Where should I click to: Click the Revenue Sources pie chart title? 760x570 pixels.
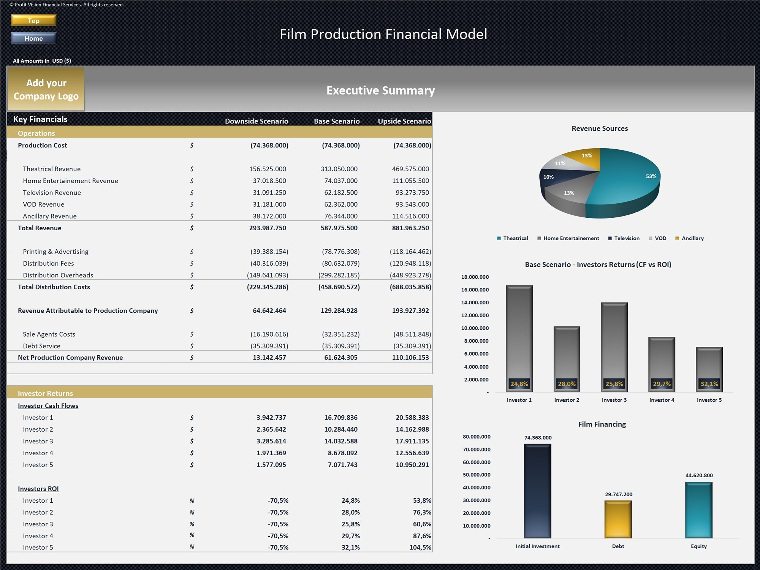point(600,128)
